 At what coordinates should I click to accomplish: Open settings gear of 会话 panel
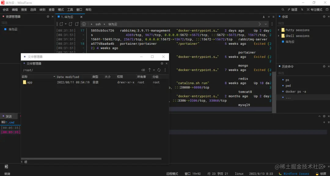pos(324,17)
